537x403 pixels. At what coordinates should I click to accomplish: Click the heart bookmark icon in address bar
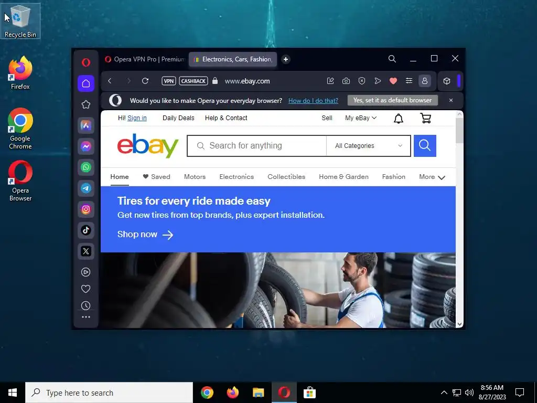point(393,81)
